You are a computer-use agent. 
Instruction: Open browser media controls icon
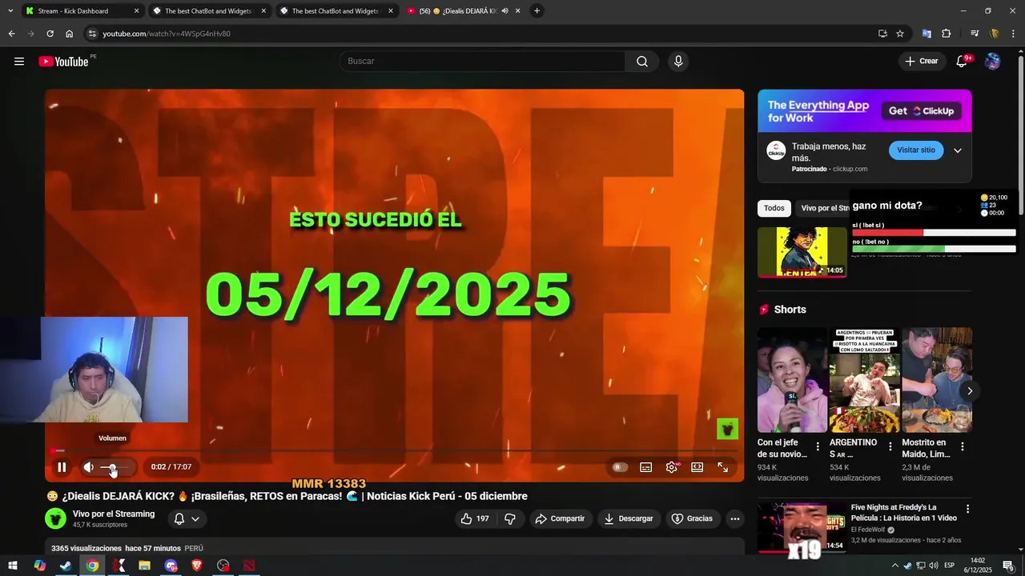click(x=975, y=34)
